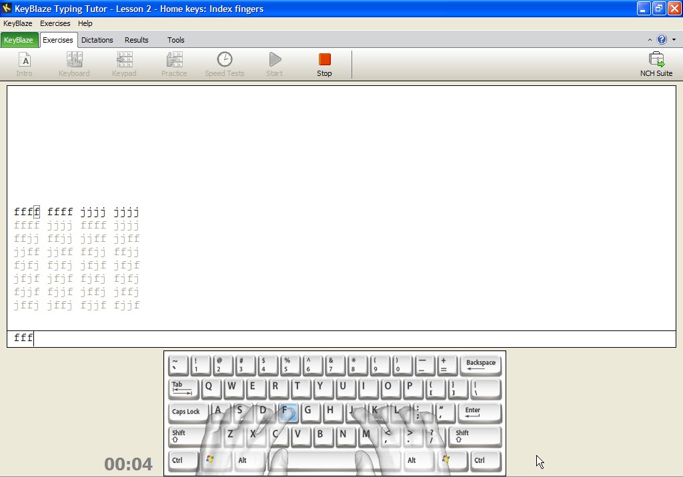Screen dimensions: 683x477
Task: Click Backspace on the on-screen keyboard
Action: [x=480, y=364]
